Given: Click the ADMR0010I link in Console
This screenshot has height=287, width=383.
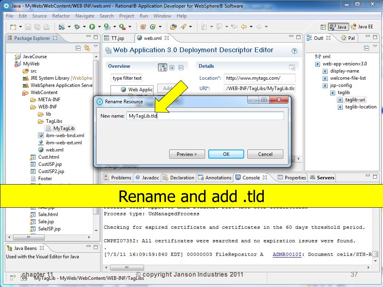Looking at the screenshot, I should coord(287,254).
